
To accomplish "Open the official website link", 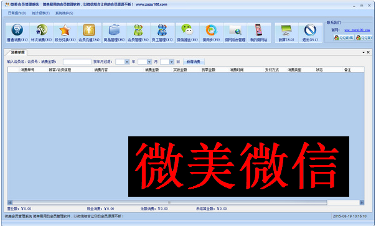I will pyautogui.click(x=357, y=30).
